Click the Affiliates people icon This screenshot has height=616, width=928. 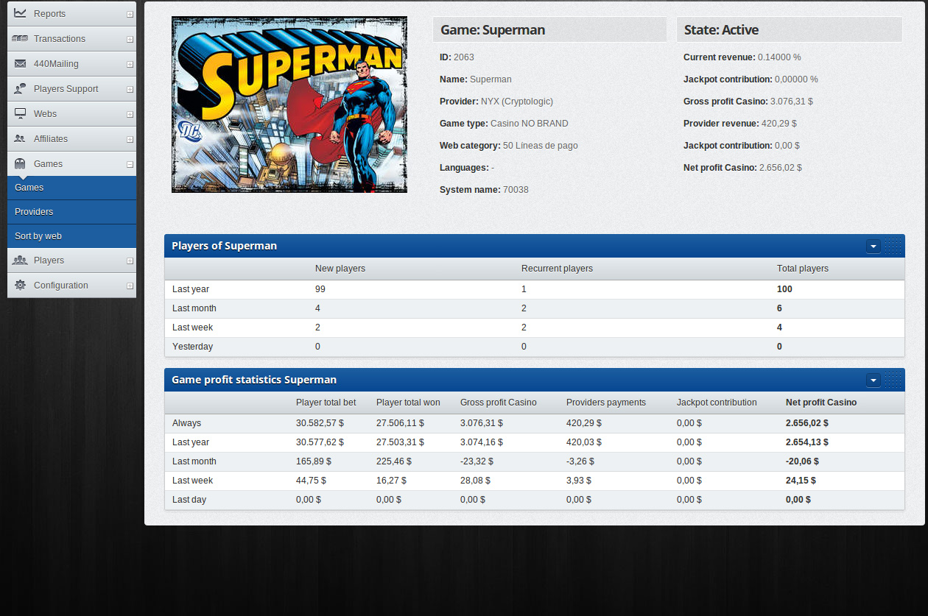click(x=20, y=138)
